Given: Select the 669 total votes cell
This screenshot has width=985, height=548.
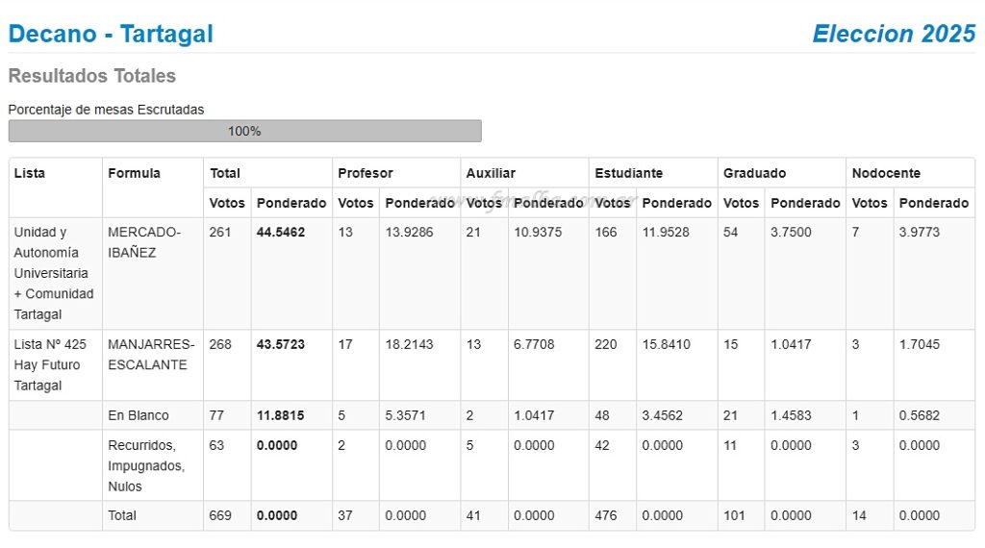Looking at the screenshot, I should click(x=220, y=515).
